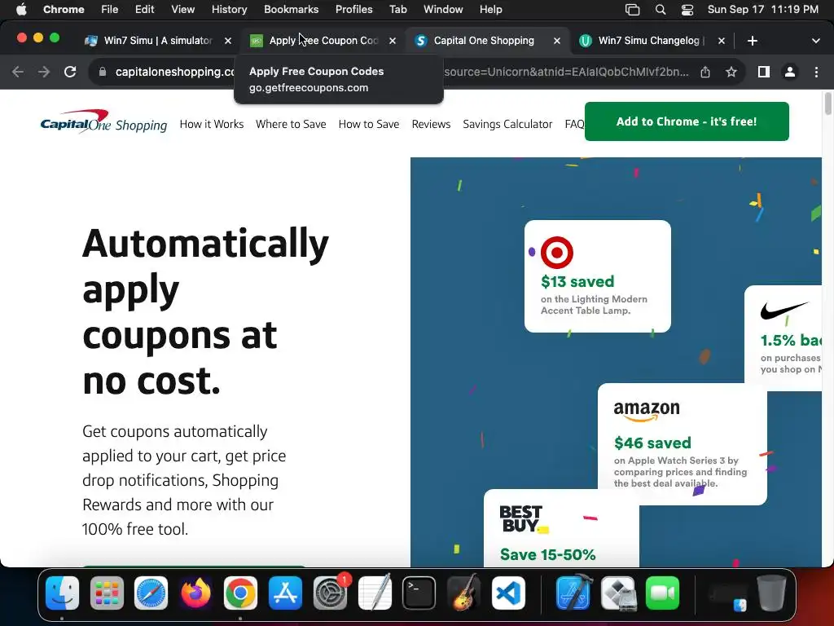Click the Target $13 saved card
This screenshot has width=834, height=626.
[597, 276]
